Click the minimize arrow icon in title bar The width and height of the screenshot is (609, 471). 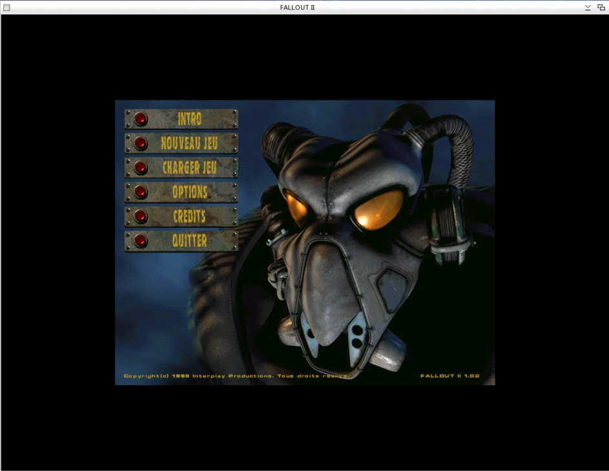point(588,7)
